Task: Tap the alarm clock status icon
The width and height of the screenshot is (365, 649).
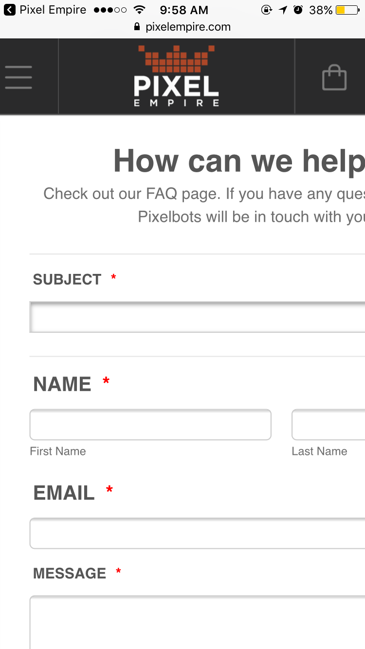Action: [x=298, y=10]
